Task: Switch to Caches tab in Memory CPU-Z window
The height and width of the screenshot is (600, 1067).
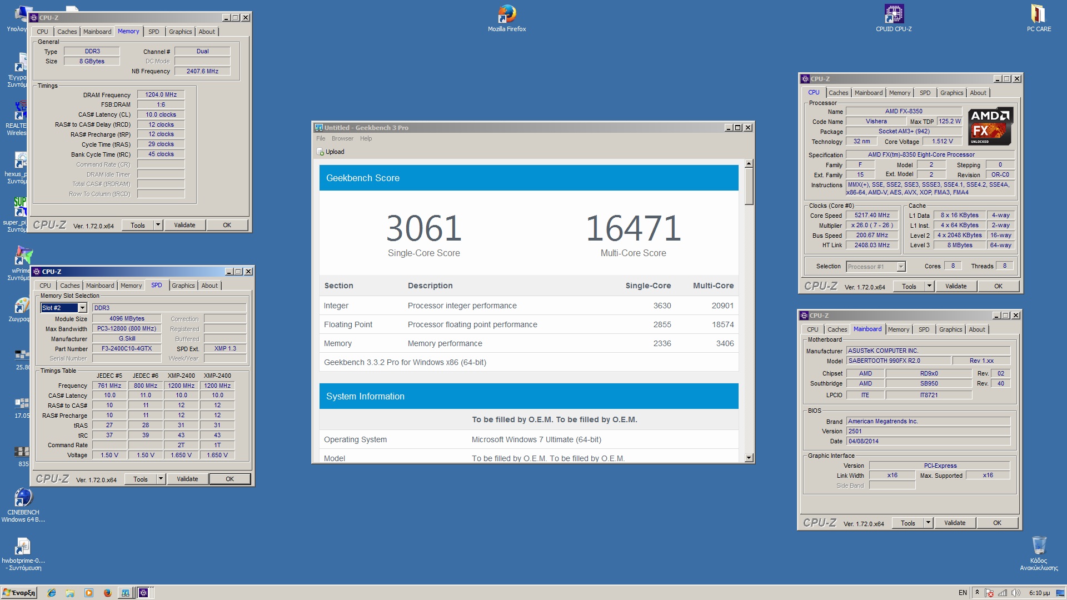Action: click(67, 32)
